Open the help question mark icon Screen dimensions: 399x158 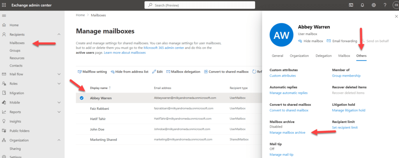(x=385, y=5)
